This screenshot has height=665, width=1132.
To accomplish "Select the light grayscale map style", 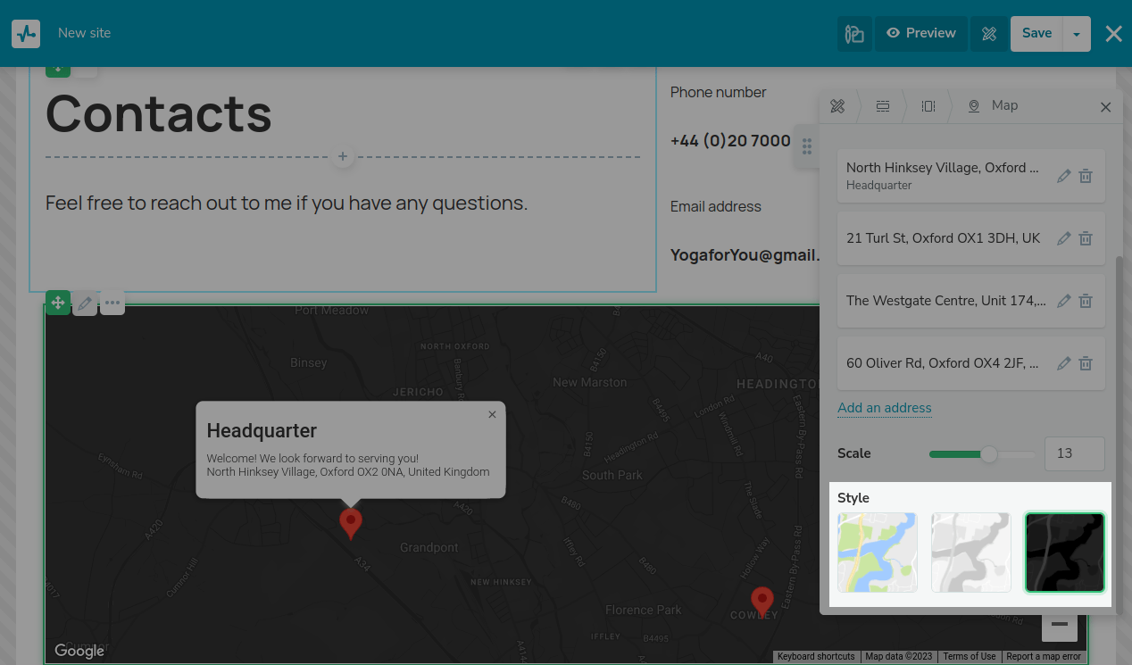I will point(971,553).
